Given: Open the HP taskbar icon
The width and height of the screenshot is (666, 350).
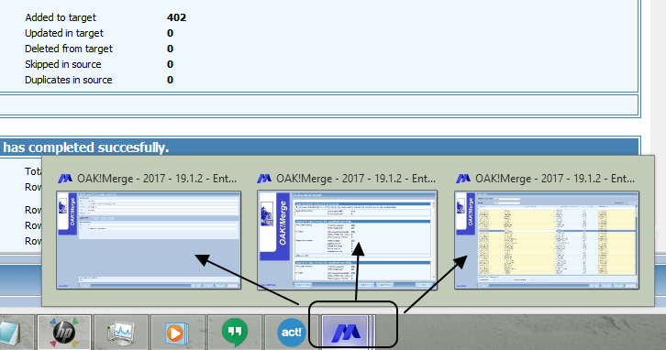Looking at the screenshot, I should click(64, 333).
